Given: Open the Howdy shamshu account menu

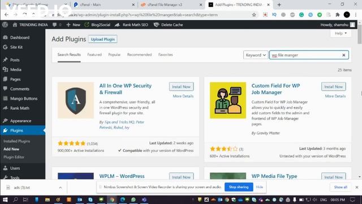Looking at the screenshot, I should pyautogui.click(x=338, y=25).
